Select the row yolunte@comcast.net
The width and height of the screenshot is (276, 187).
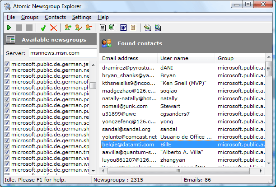pyautogui.click(x=182, y=137)
